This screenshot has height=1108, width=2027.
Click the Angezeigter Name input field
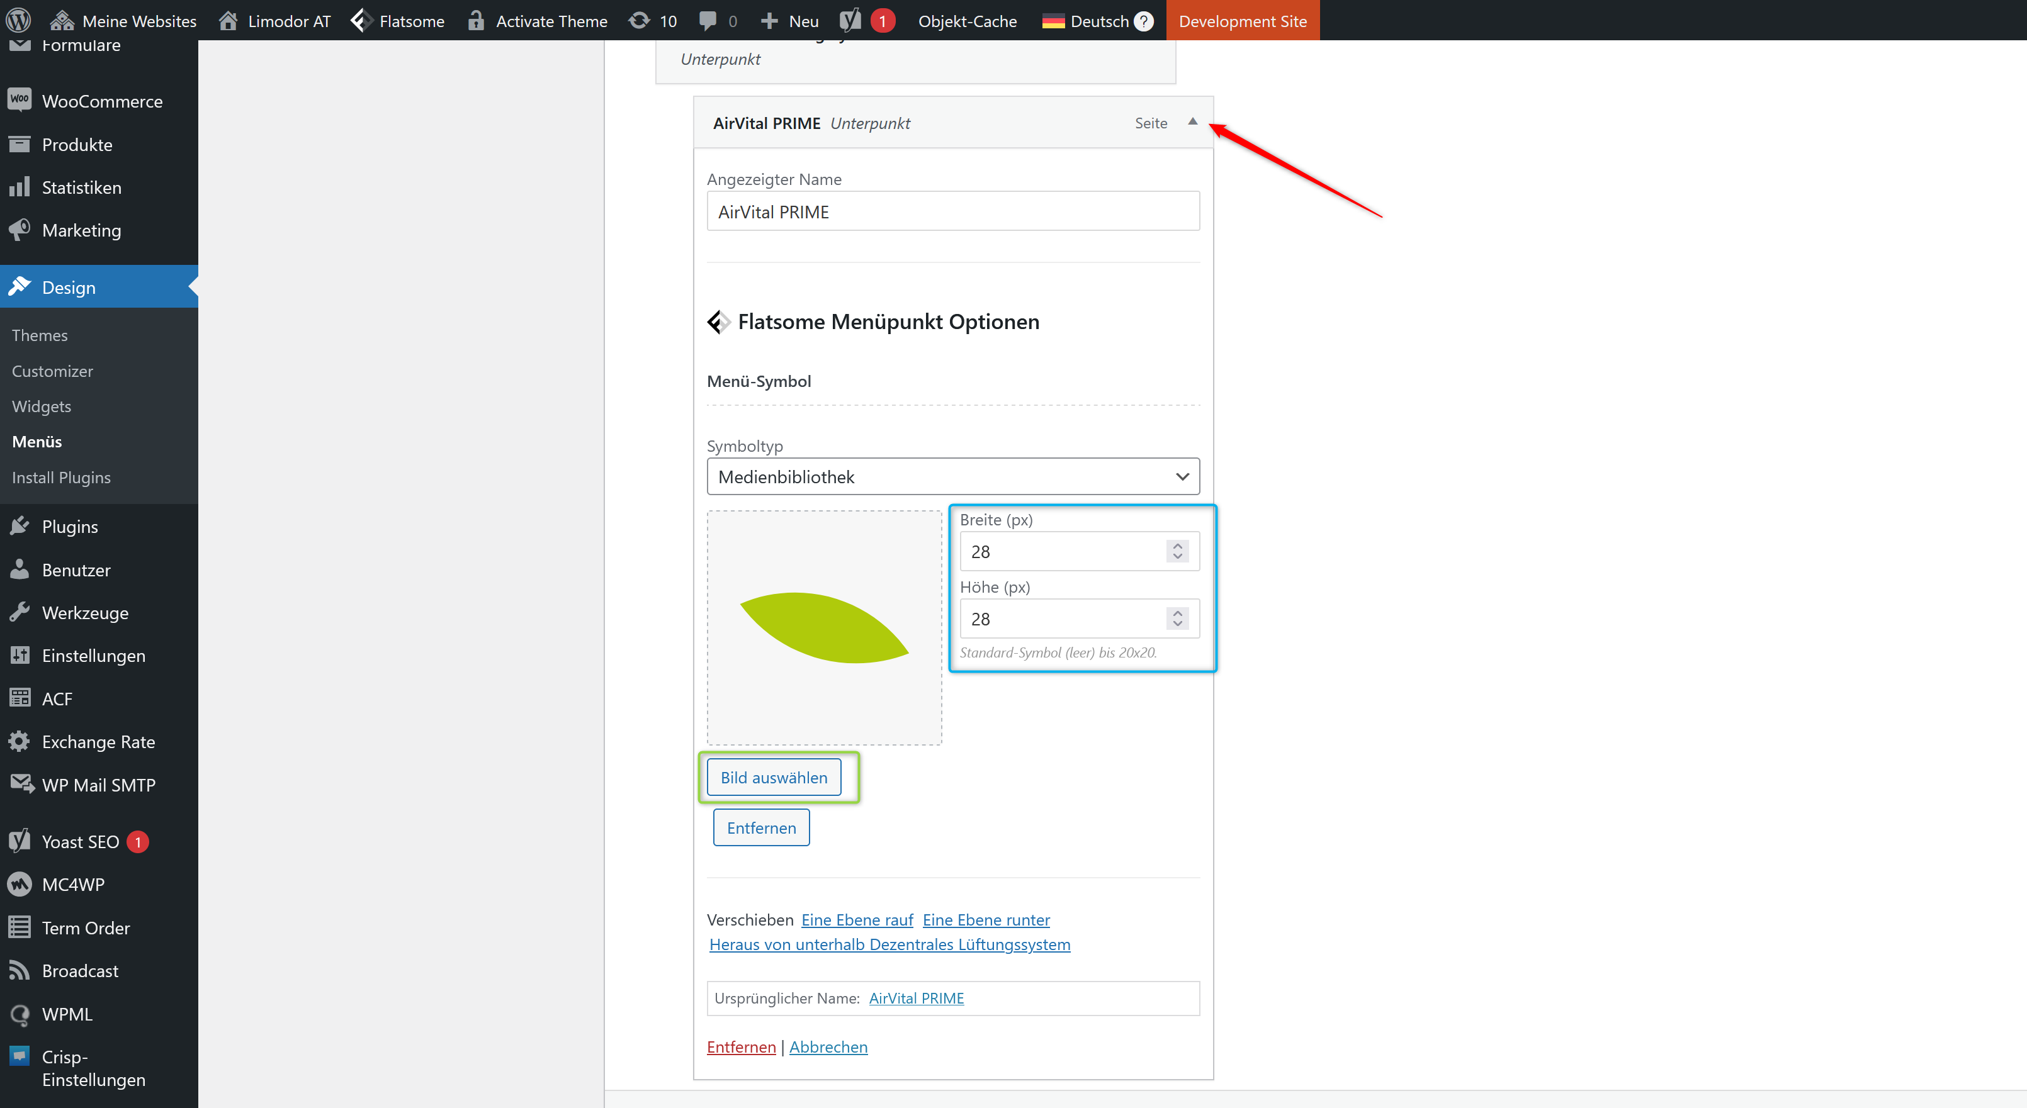click(x=953, y=211)
